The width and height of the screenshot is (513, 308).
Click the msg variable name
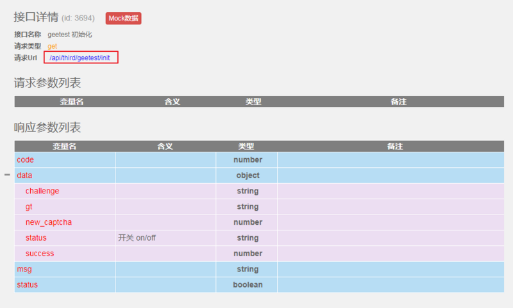click(24, 269)
